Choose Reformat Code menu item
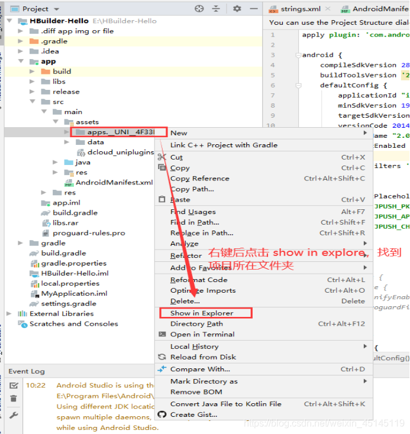This screenshot has width=410, height=434. [x=264, y=280]
